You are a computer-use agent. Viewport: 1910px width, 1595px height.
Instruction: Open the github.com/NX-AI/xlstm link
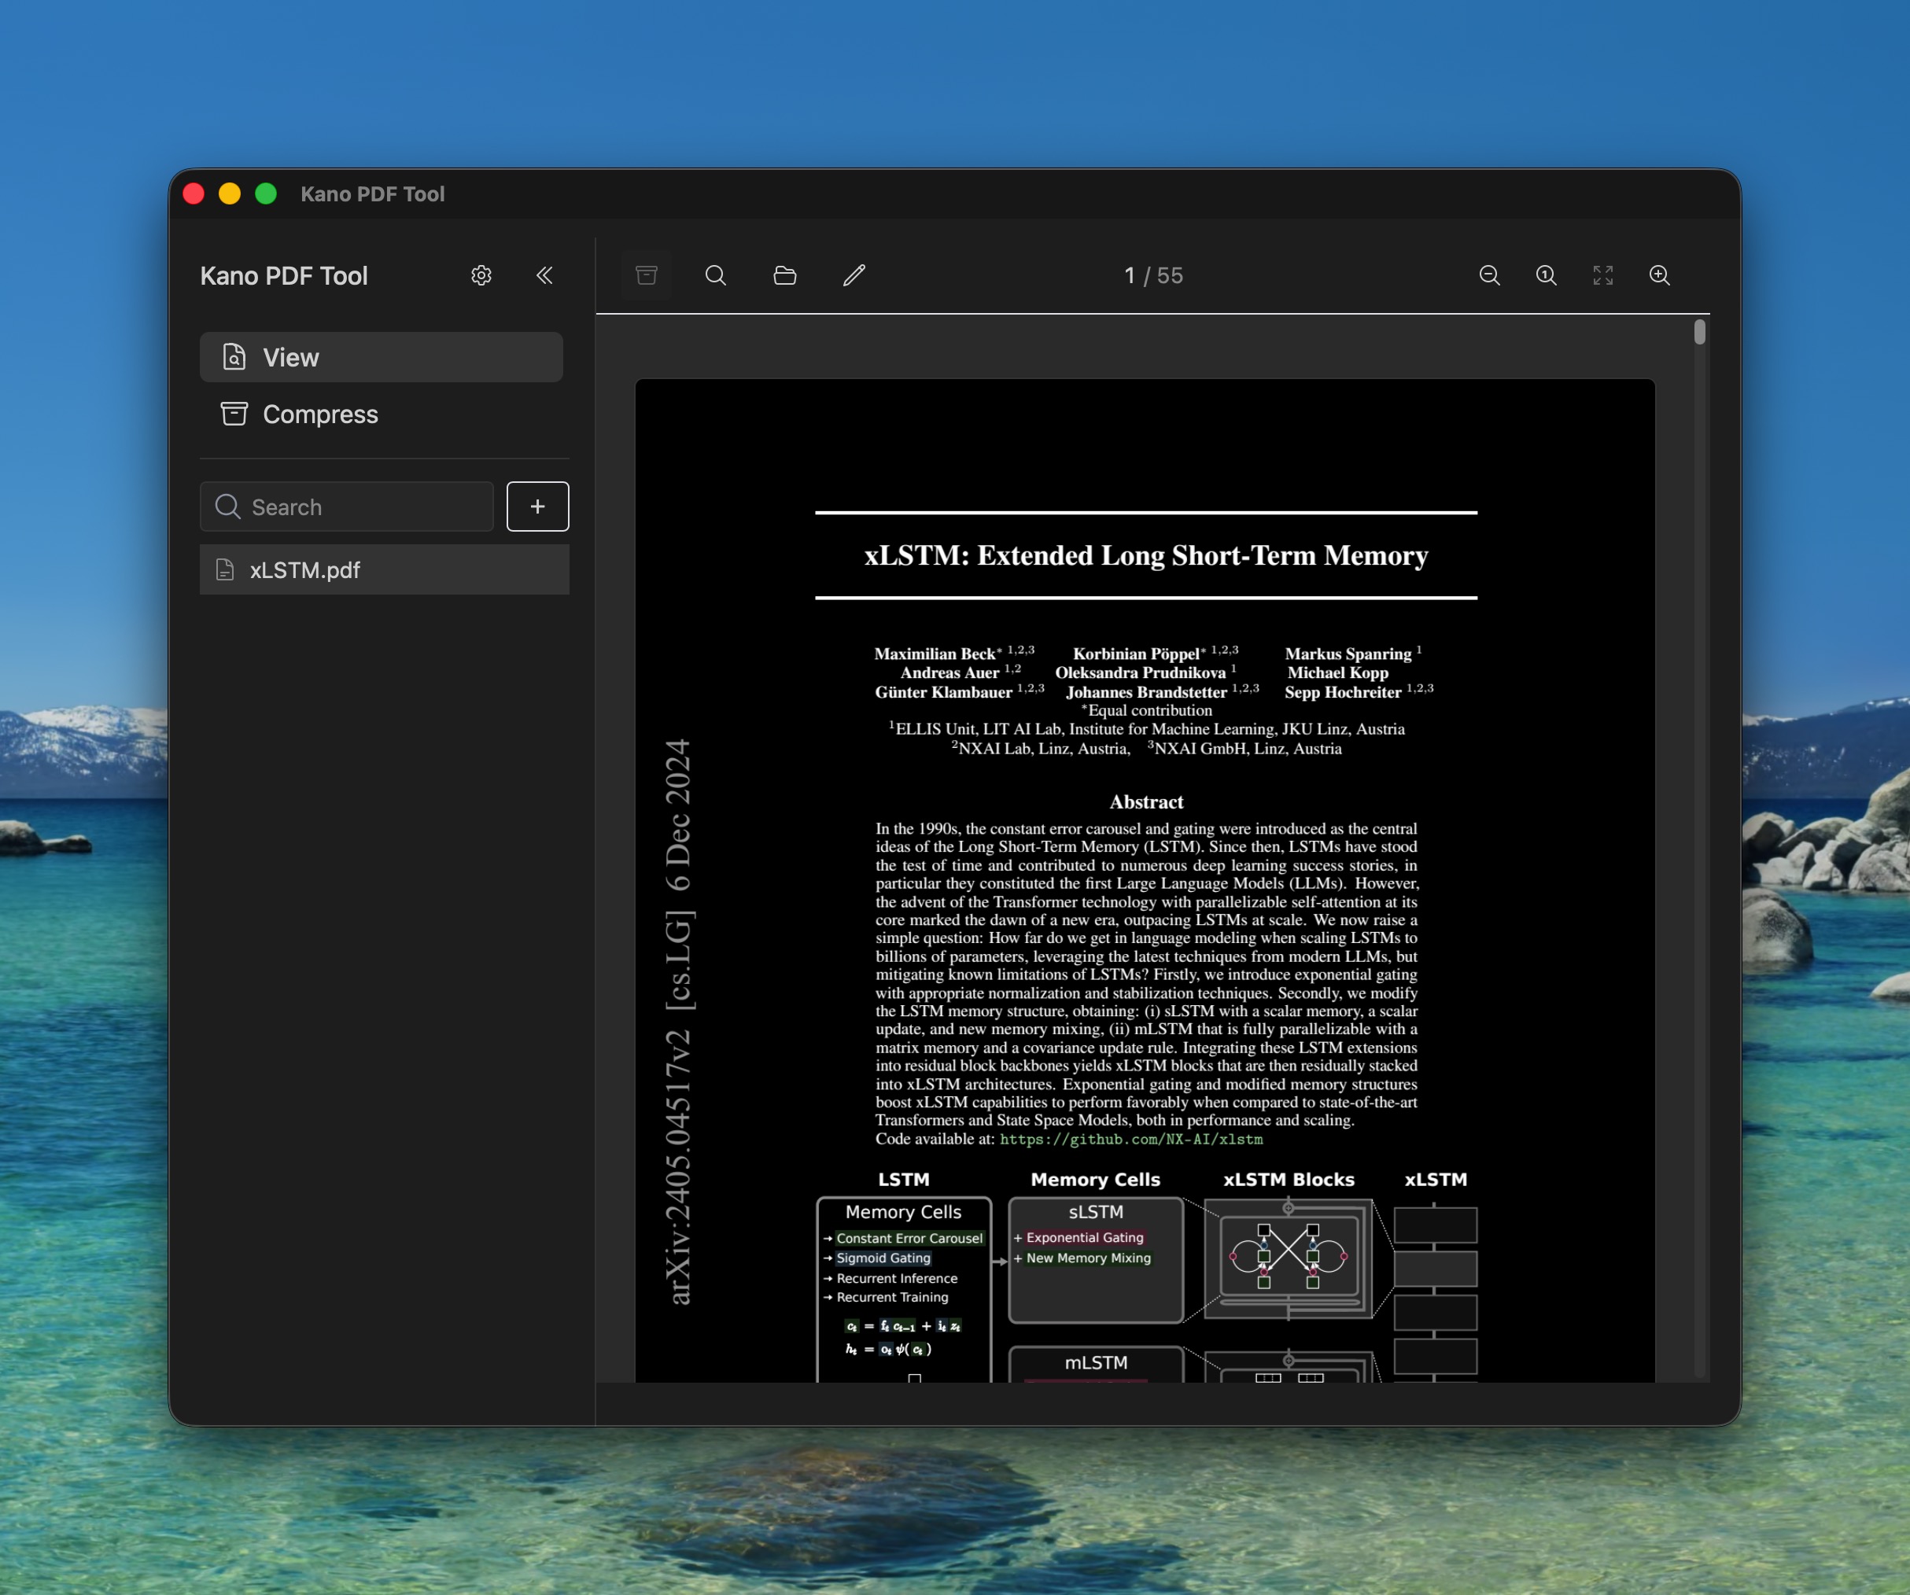1130,1140
